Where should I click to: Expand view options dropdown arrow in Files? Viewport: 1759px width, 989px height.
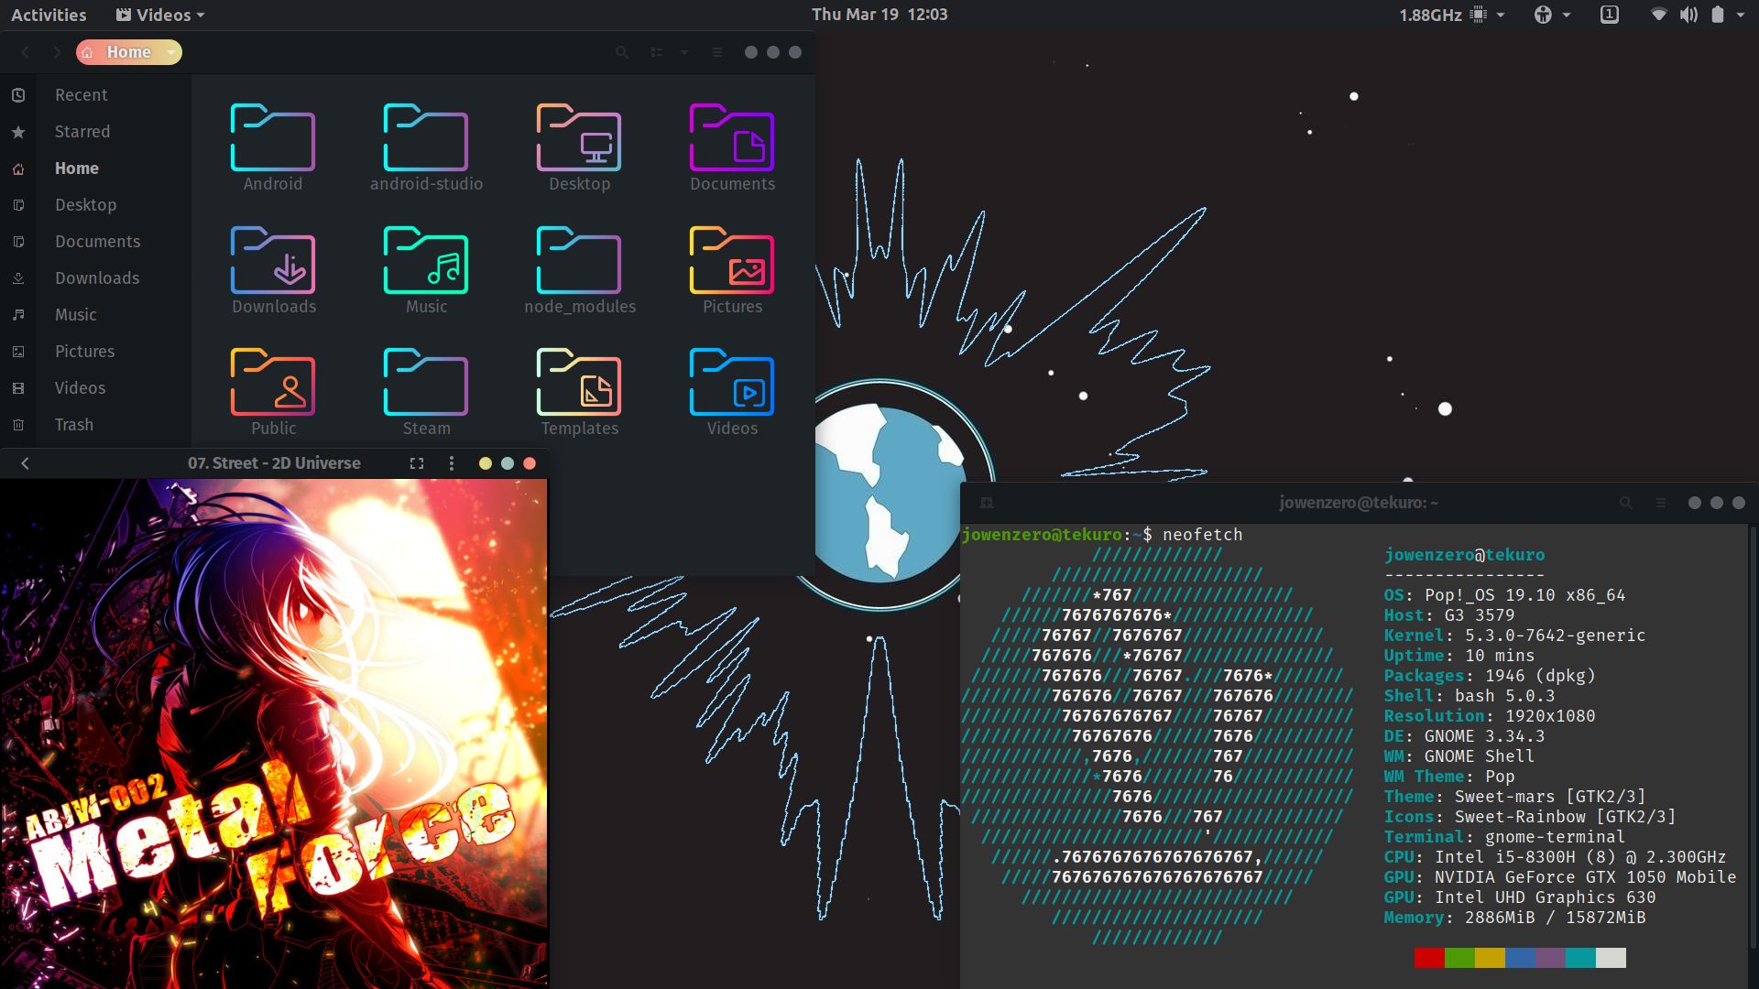click(x=683, y=52)
